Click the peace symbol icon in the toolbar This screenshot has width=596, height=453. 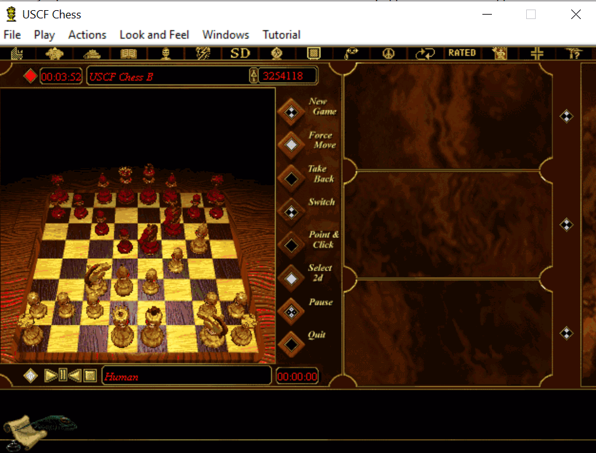[388, 53]
